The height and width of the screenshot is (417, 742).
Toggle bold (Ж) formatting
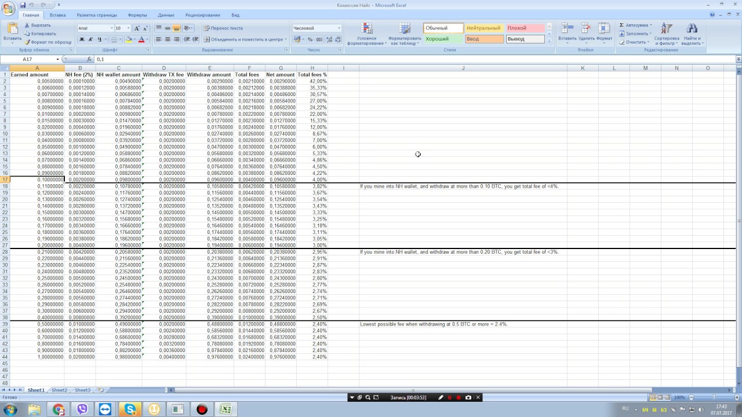coord(82,39)
